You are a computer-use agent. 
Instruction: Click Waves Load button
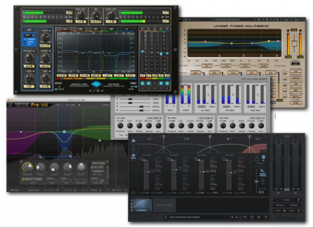tap(286, 20)
